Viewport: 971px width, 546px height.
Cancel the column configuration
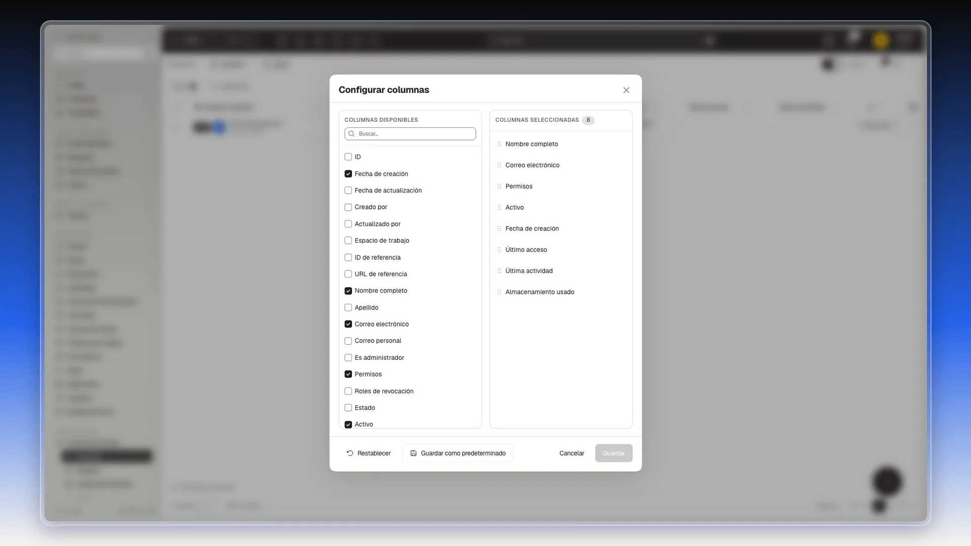pyautogui.click(x=571, y=453)
